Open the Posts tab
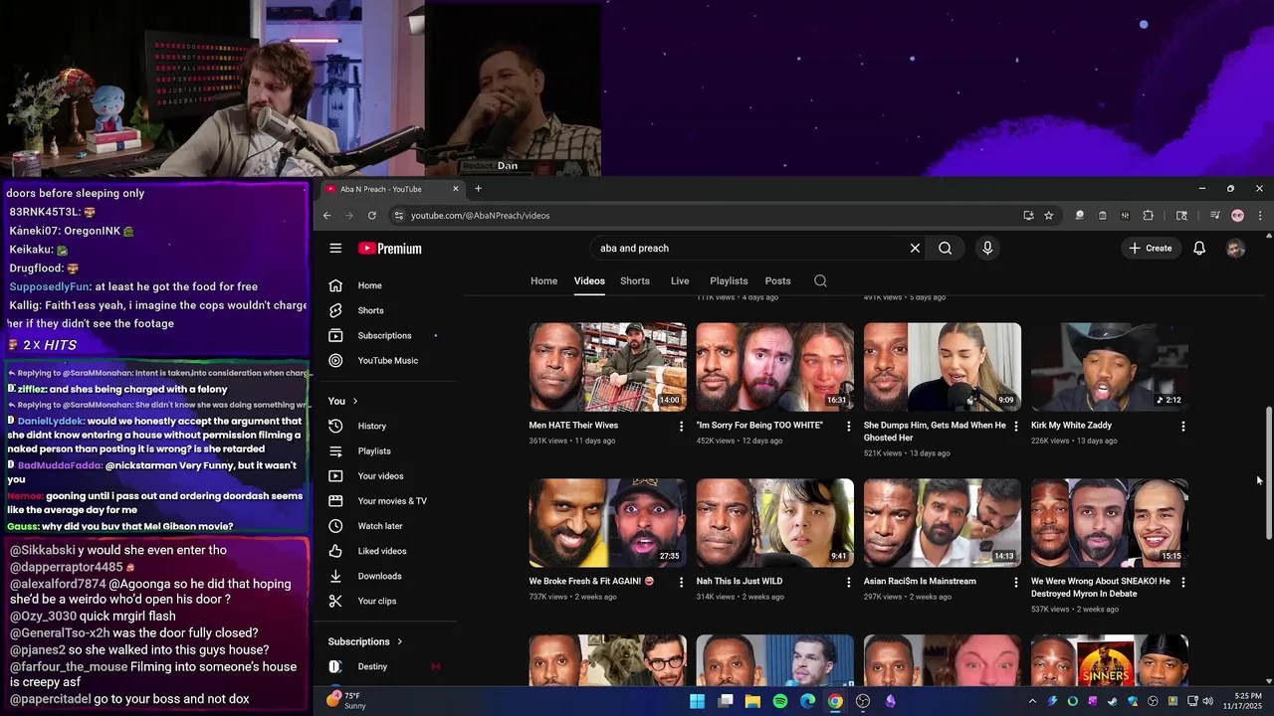Image resolution: width=1274 pixels, height=716 pixels. click(x=778, y=281)
